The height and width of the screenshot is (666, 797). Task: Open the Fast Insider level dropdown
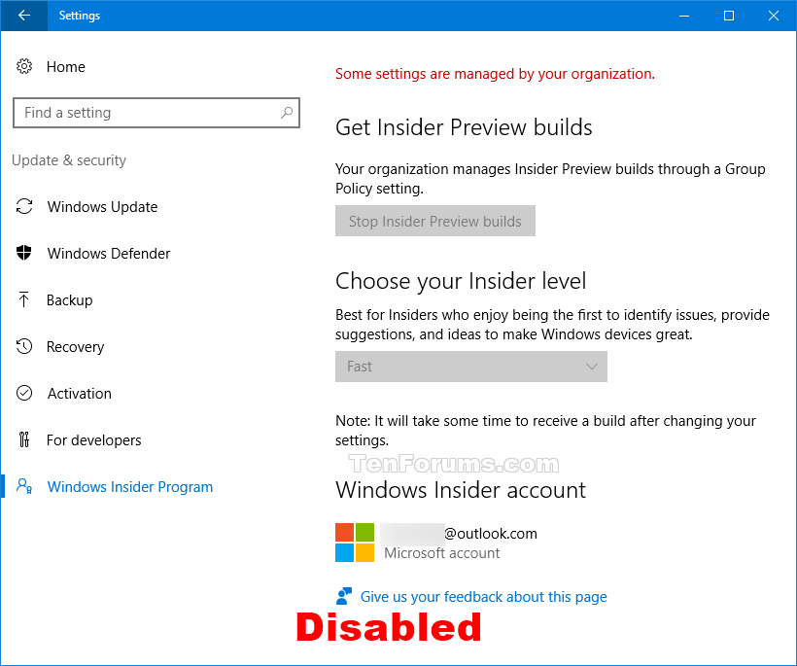coord(471,367)
